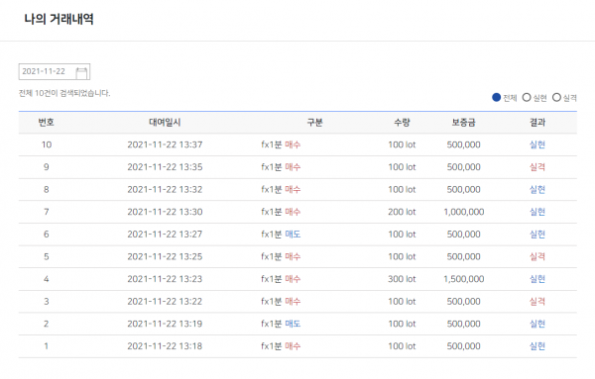Click the 보증금 column header

pyautogui.click(x=463, y=123)
